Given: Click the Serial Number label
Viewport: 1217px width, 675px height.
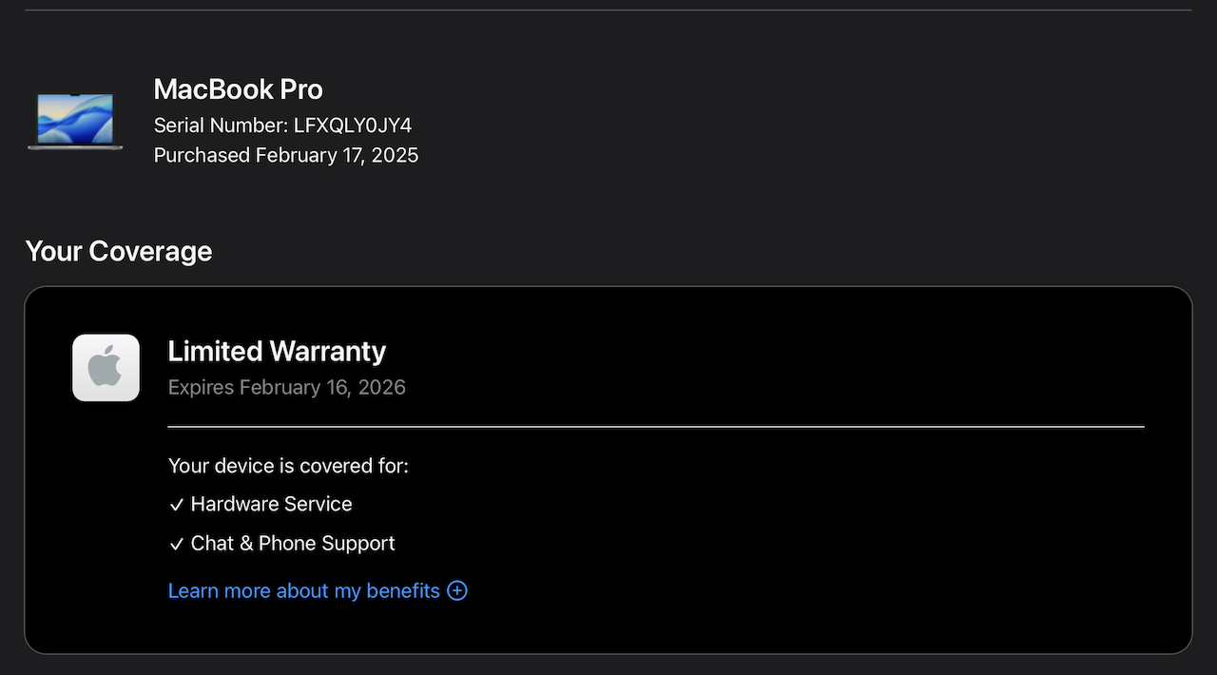Looking at the screenshot, I should (x=221, y=125).
